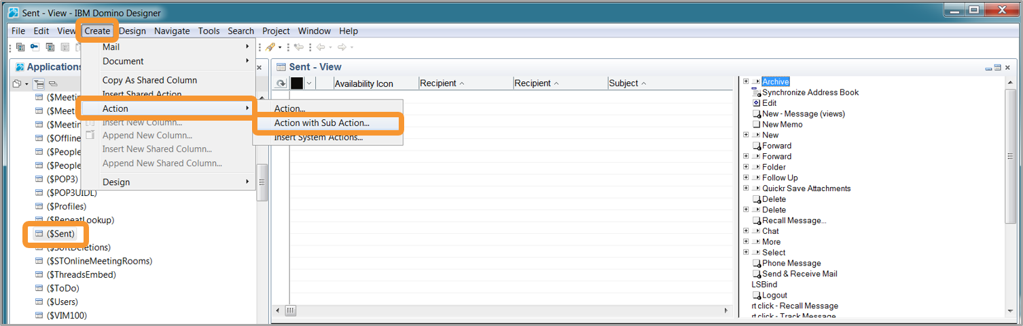
Task: Open the File menu
Action: coord(18,31)
